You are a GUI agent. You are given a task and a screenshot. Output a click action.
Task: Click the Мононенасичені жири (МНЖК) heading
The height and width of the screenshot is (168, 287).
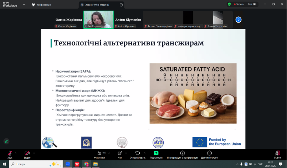[80, 91]
